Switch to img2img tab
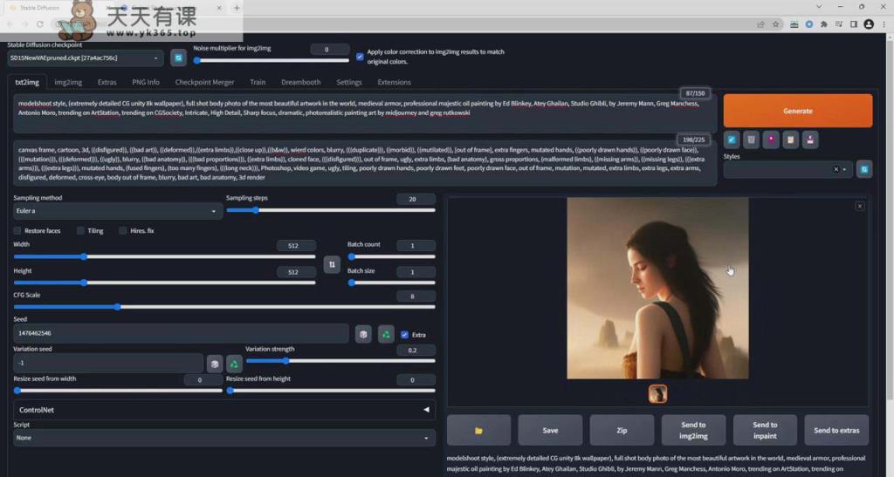 (68, 82)
